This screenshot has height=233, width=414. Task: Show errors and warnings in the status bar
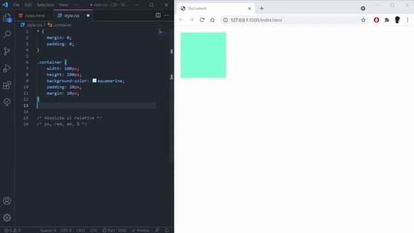click(12, 230)
